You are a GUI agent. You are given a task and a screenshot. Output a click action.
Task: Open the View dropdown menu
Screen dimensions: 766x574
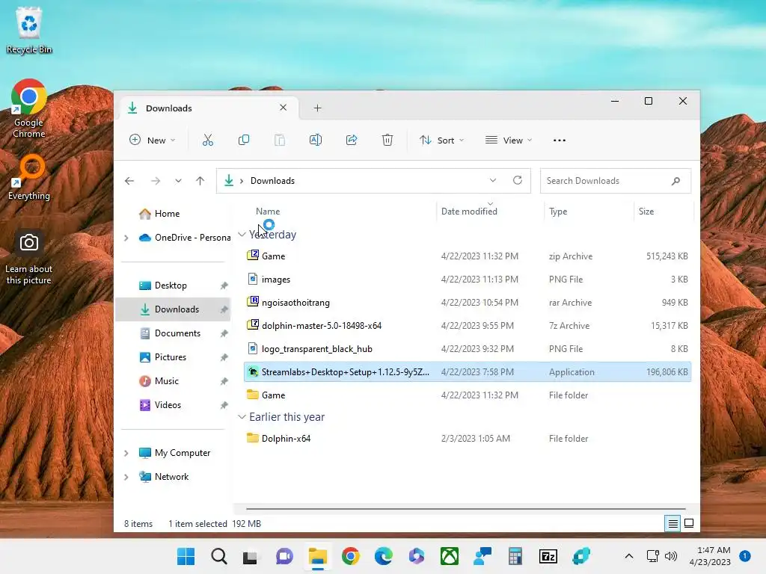tap(509, 140)
